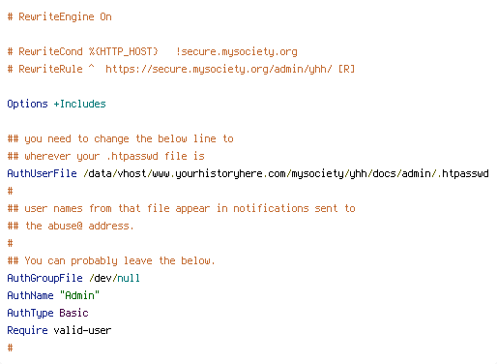Click the +Includes value

coord(79,105)
